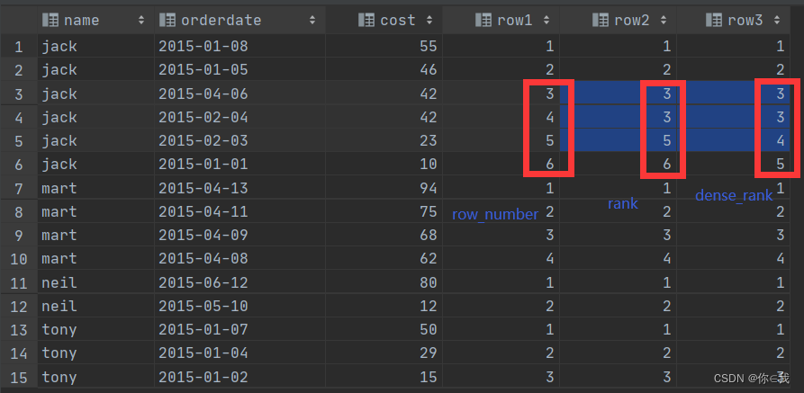
Task: Click the date cell 2015-01-08
Action: [239, 46]
